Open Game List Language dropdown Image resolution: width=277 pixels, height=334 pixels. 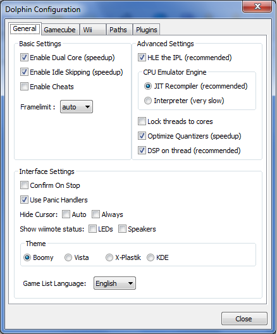pos(114,283)
